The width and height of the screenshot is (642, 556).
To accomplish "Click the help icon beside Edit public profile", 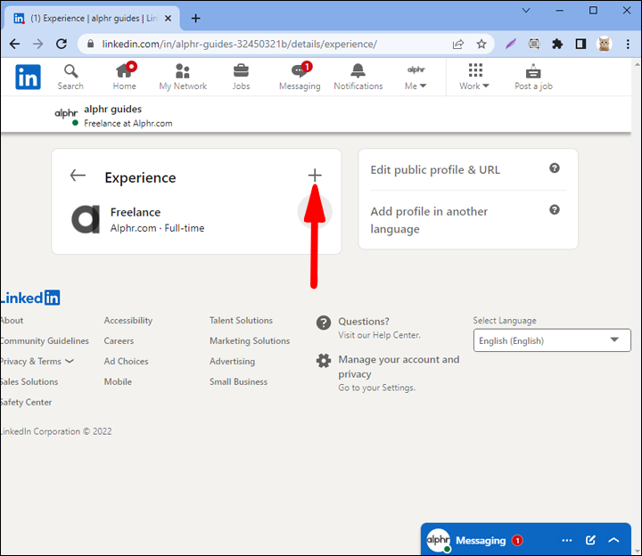I will click(555, 168).
